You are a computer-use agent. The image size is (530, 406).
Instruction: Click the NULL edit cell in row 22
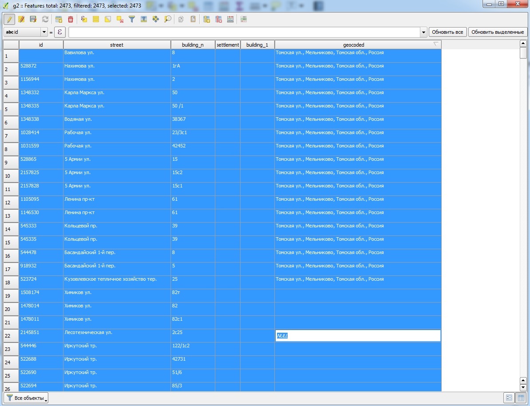358,336
